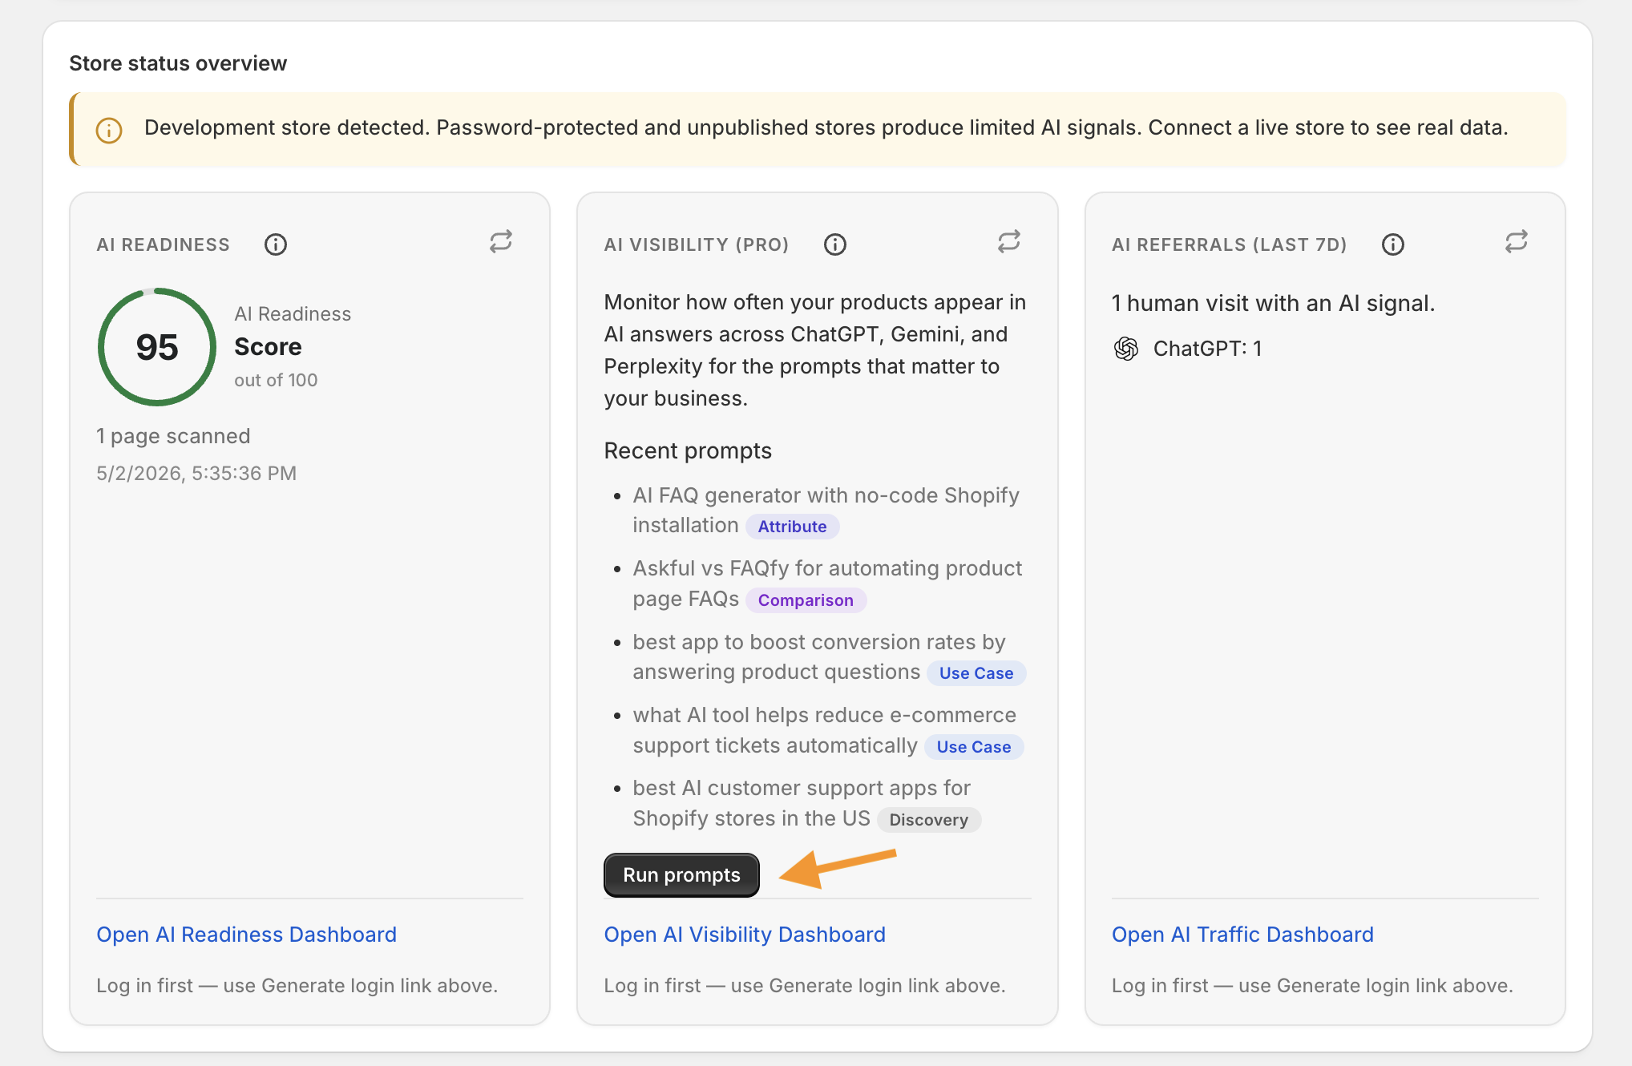Click the 'Recent prompts' heading
1632x1066 pixels.
(x=688, y=450)
